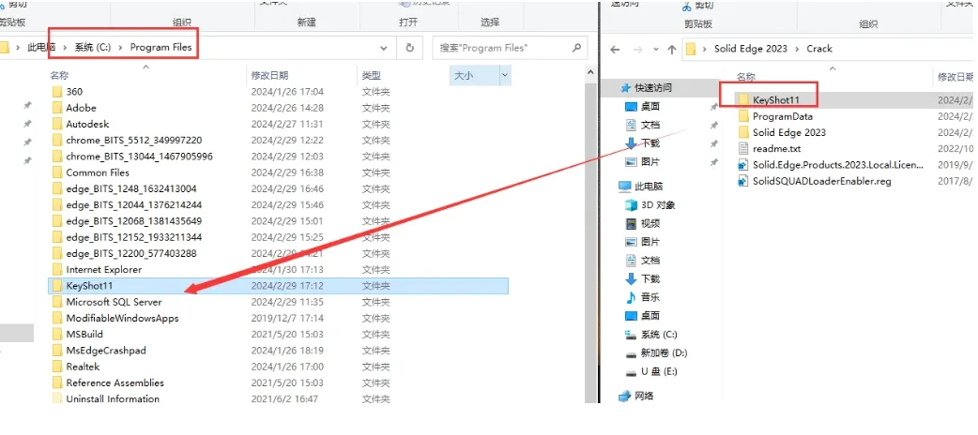Click Crack in the right window breadcrumb
Screen dimensions: 978x435
(x=819, y=49)
